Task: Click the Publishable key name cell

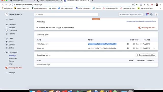Action: tap(43, 44)
